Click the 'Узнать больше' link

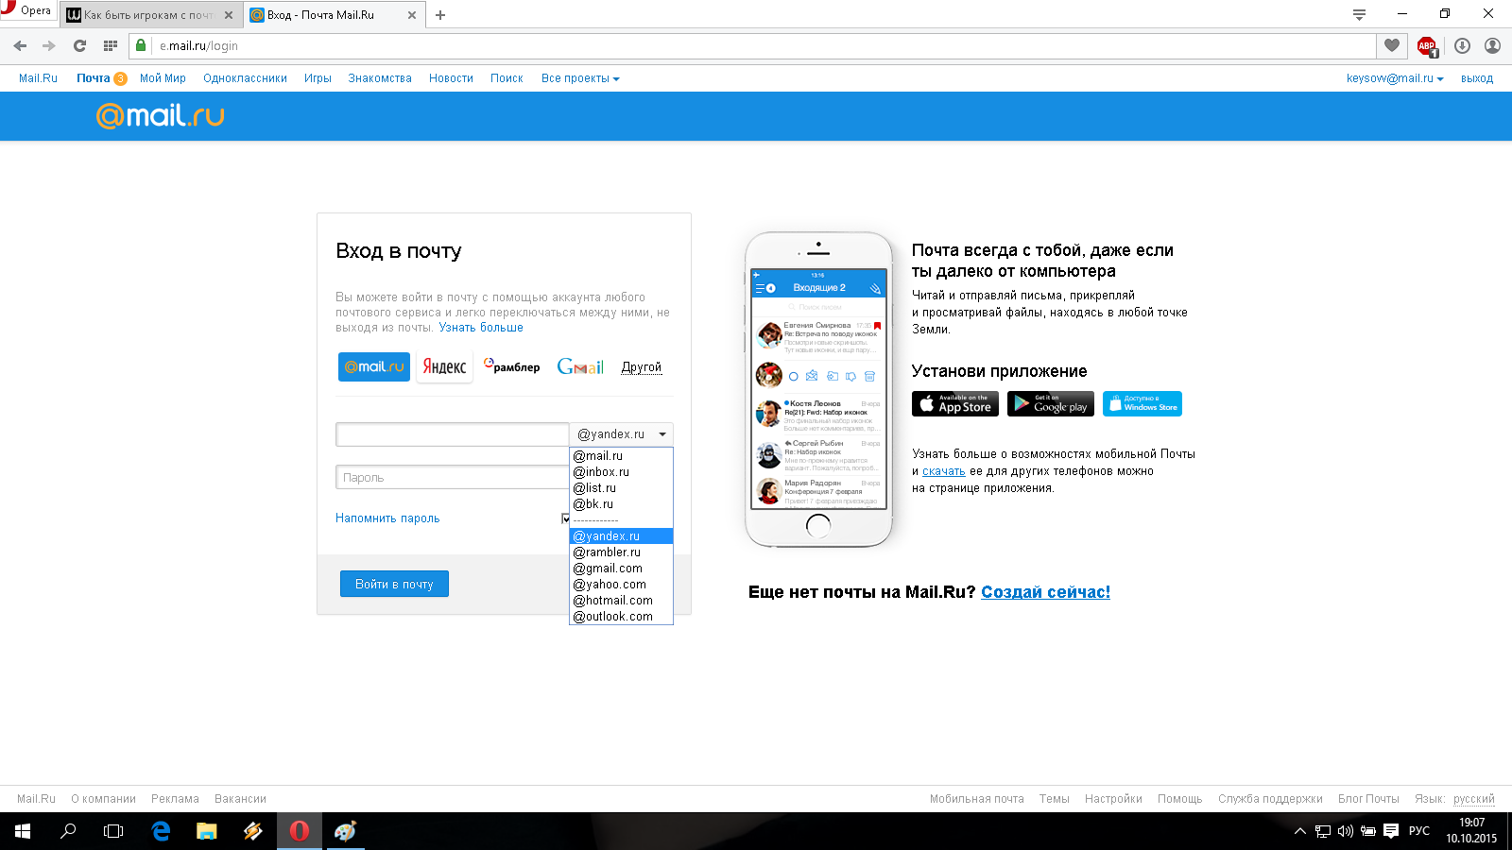[481, 328]
